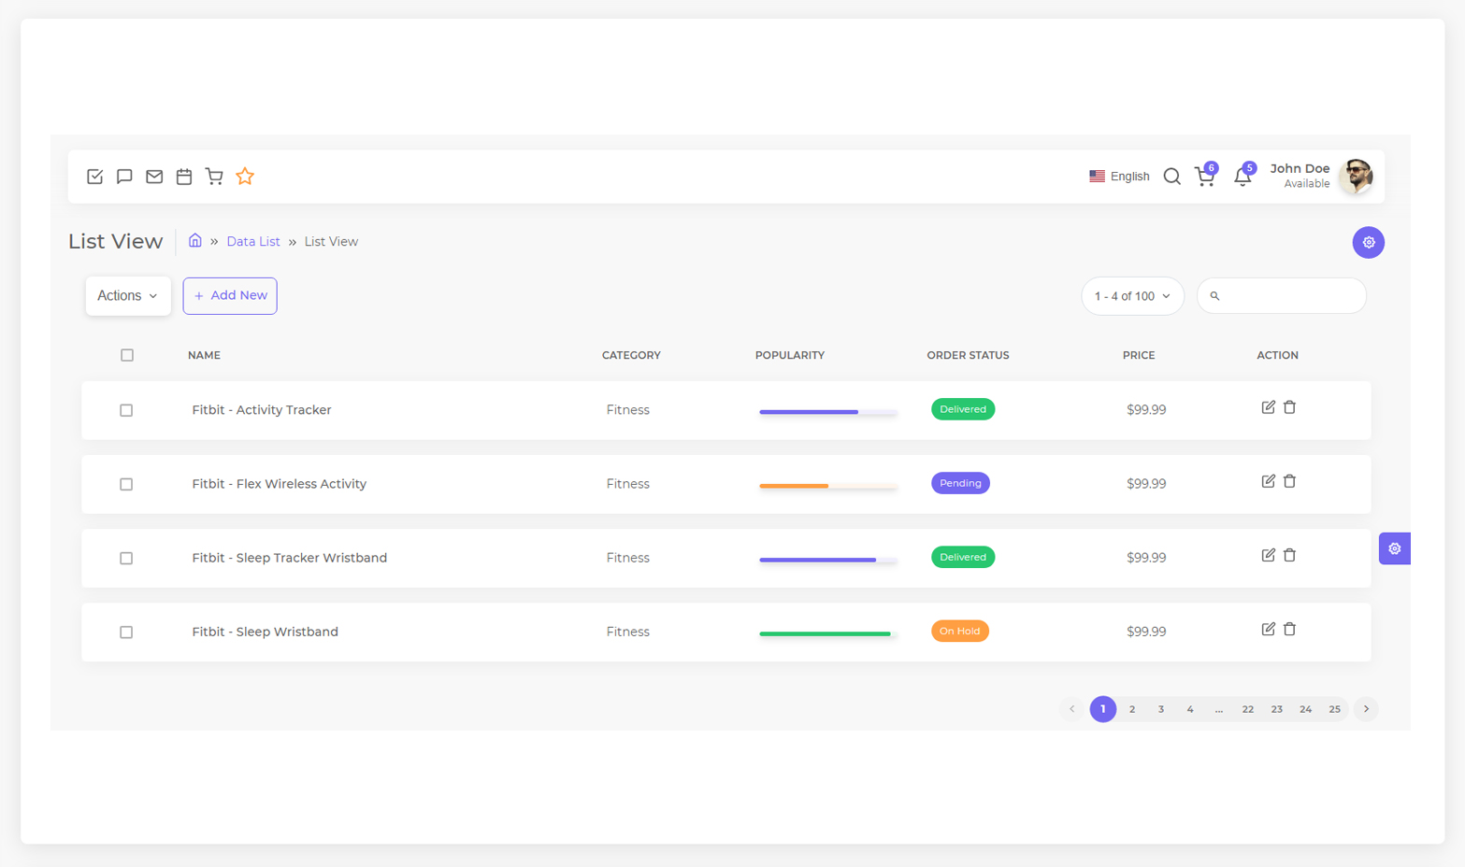Check the Fitbit - Sleep Wristband checkbox

coord(126,632)
